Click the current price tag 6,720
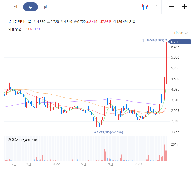The image size is (194, 170). 180,42
